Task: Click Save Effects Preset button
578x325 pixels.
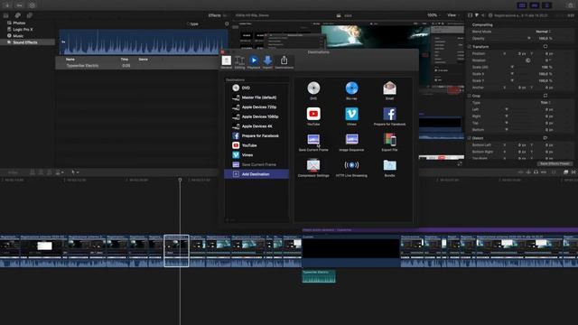Action: point(555,163)
